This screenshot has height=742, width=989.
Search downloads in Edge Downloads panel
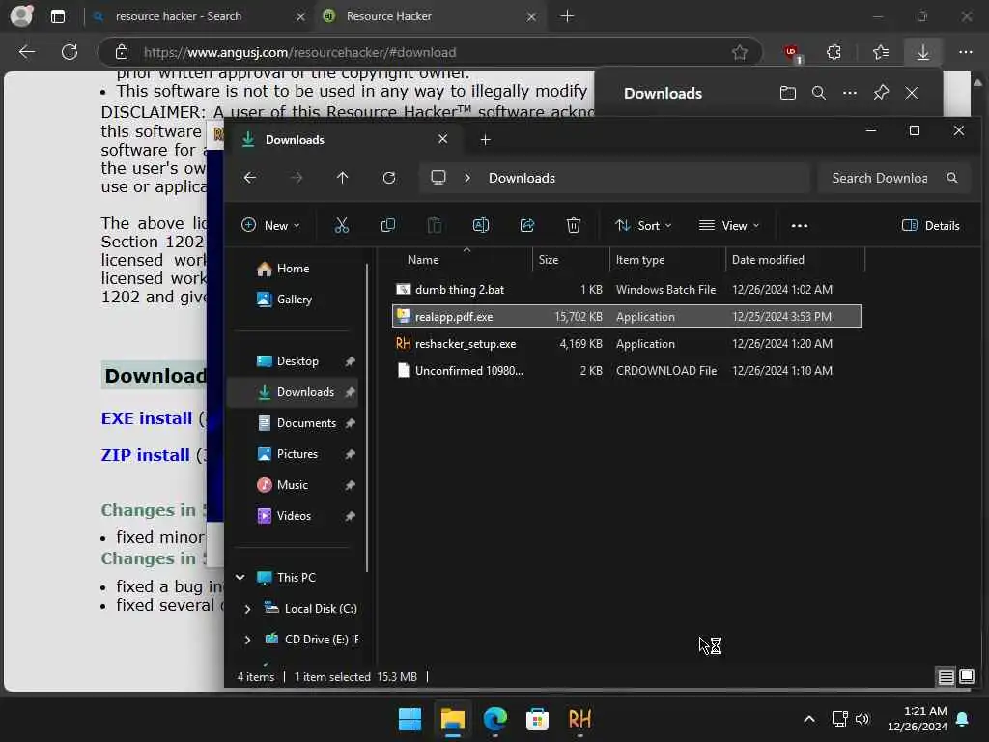tap(819, 94)
